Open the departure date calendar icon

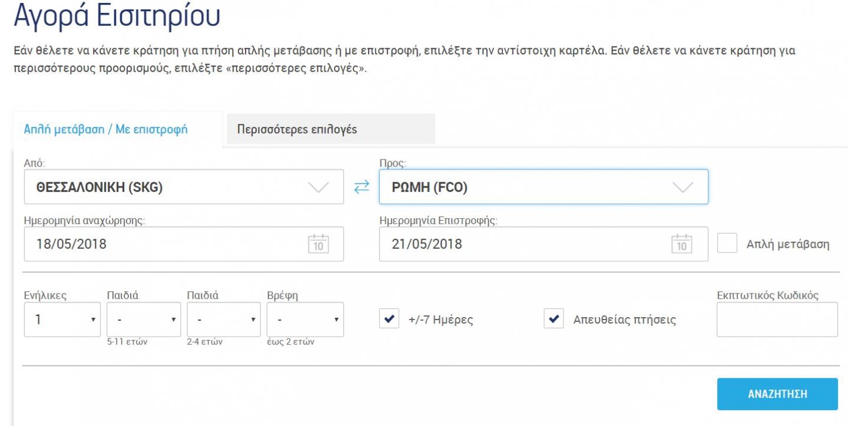coord(318,244)
